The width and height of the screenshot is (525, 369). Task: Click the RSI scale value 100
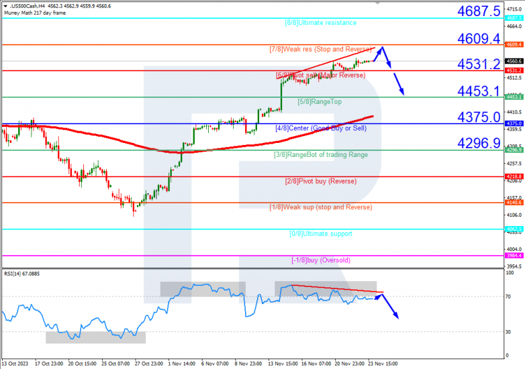510,273
